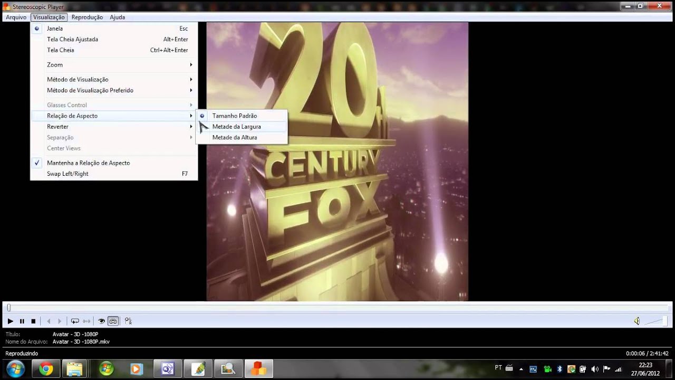Viewport: 675px width, 380px height.
Task: Click the system volume tray icon
Action: click(x=595, y=369)
